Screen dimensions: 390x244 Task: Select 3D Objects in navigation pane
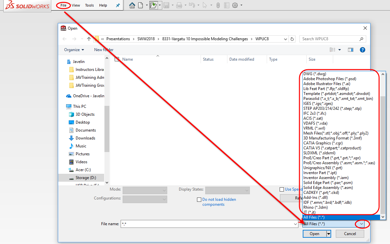point(85,114)
